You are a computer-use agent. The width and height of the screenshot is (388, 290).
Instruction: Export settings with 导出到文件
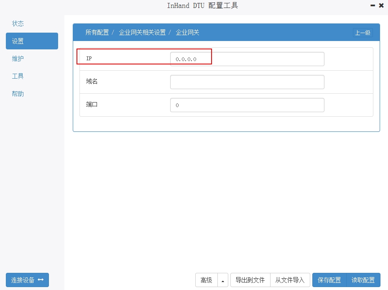250,280
